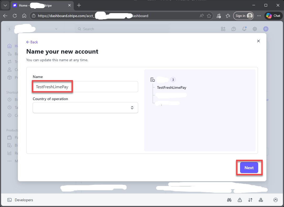Viewport: 284px width, 207px height.
Task: Click the webhooks icon in bottom bar
Action: 261,200
